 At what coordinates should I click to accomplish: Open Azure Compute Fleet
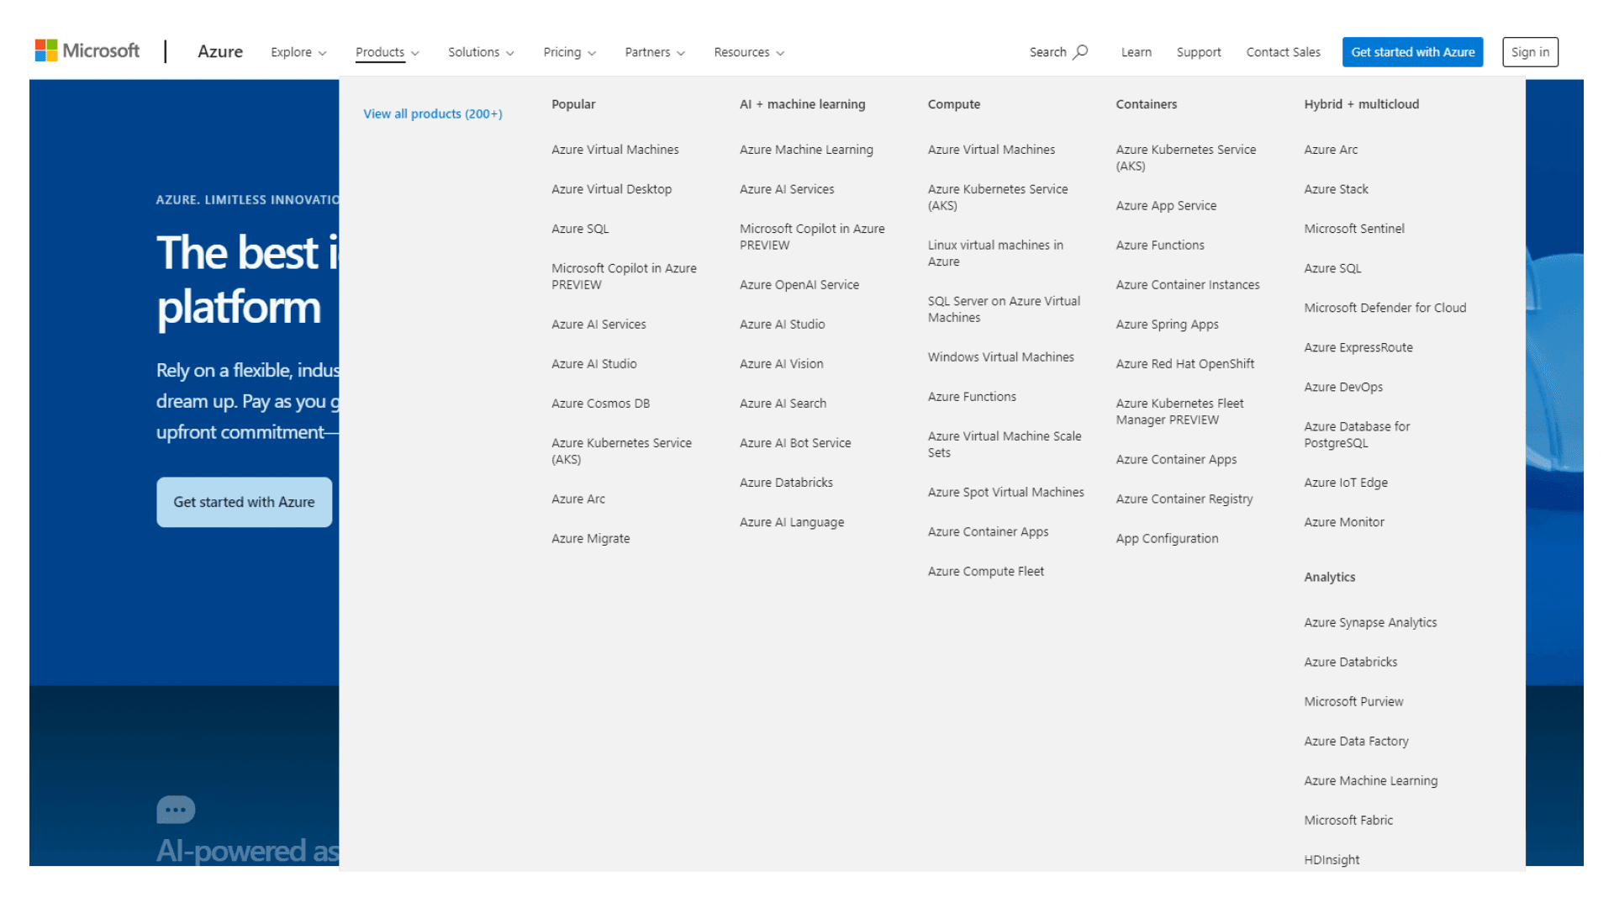click(985, 572)
